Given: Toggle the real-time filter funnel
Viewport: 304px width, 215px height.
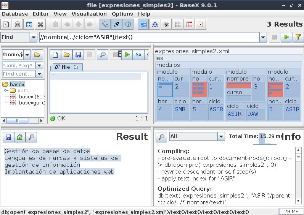Looking at the screenshot, I should (298, 37).
